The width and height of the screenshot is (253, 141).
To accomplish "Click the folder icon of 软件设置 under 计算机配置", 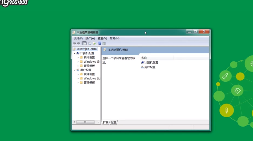I will click(x=81, y=57).
